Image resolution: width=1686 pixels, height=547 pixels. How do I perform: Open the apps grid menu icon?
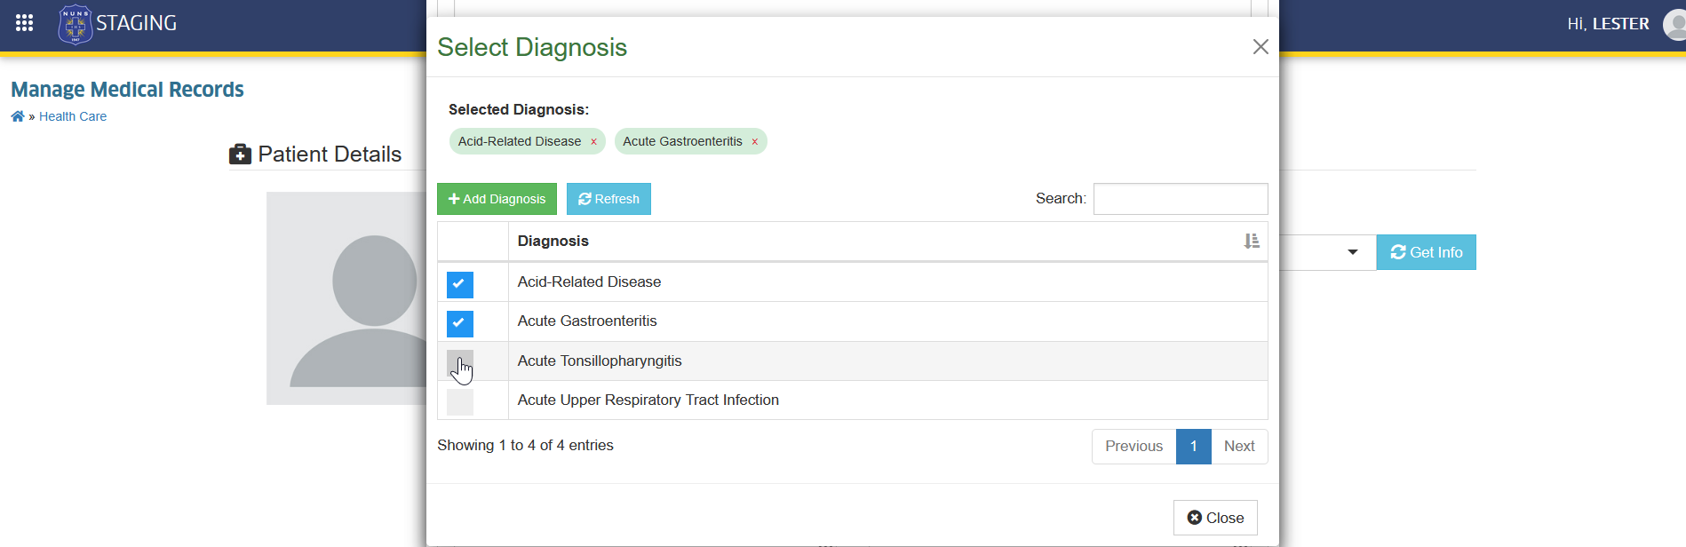click(24, 23)
